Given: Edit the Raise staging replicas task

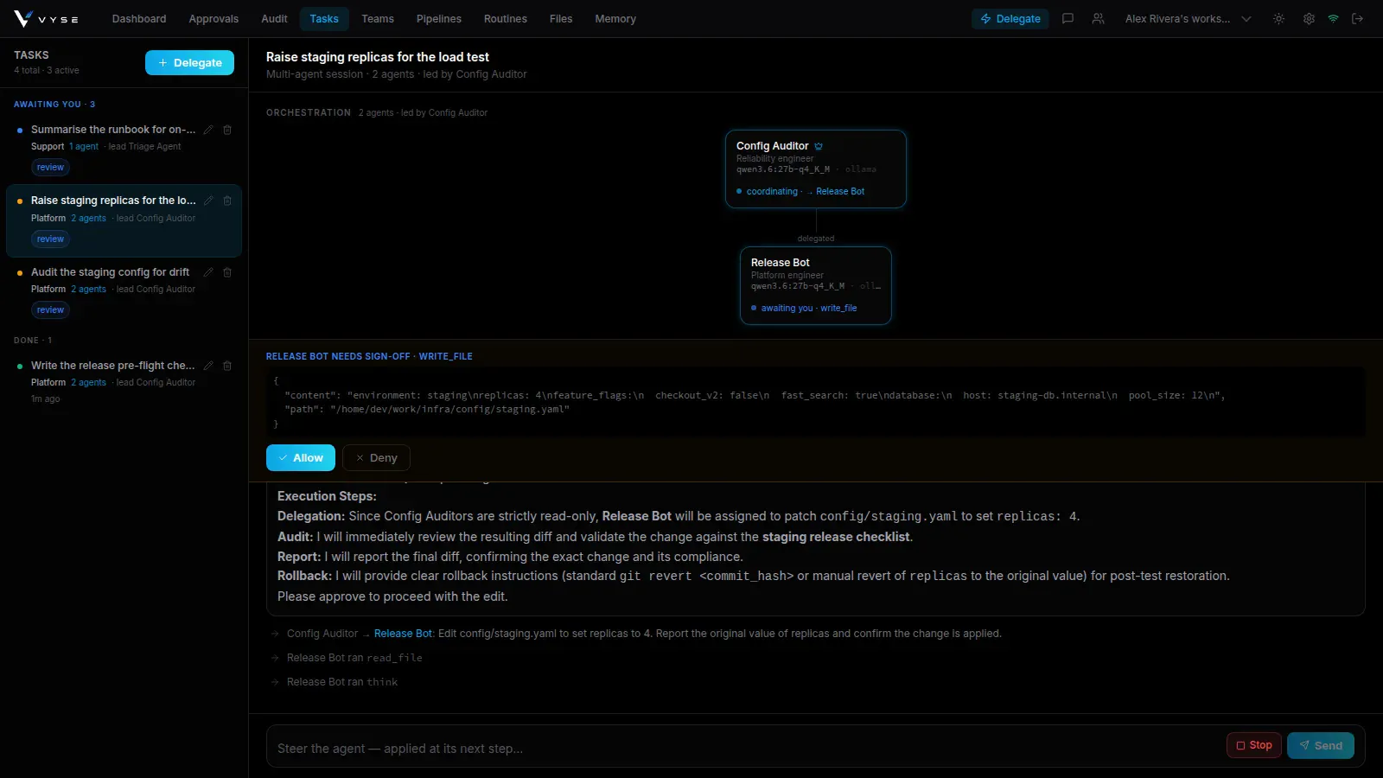Looking at the screenshot, I should point(208,201).
